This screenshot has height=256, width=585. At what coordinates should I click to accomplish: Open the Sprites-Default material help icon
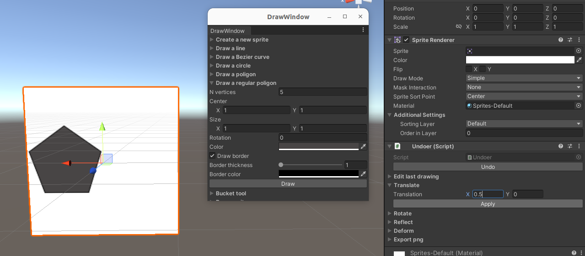pyautogui.click(x=574, y=253)
